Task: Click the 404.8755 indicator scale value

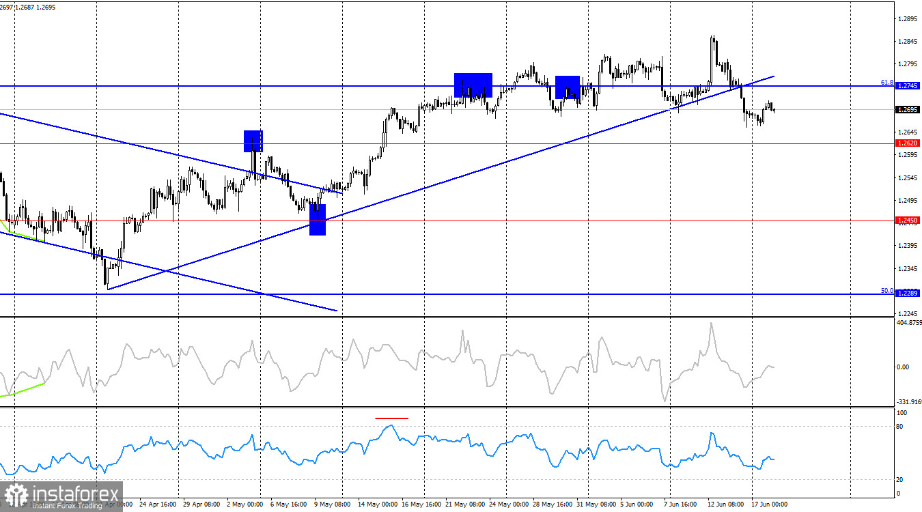Action: pyautogui.click(x=909, y=323)
